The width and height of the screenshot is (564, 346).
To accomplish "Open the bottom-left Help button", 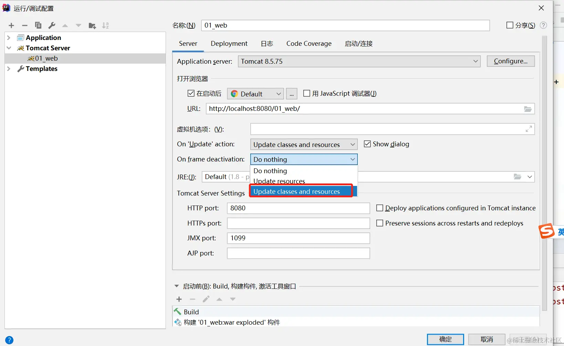I will click(9, 340).
